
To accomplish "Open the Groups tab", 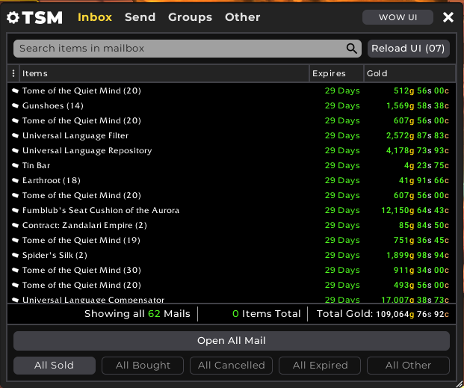I will click(x=190, y=17).
